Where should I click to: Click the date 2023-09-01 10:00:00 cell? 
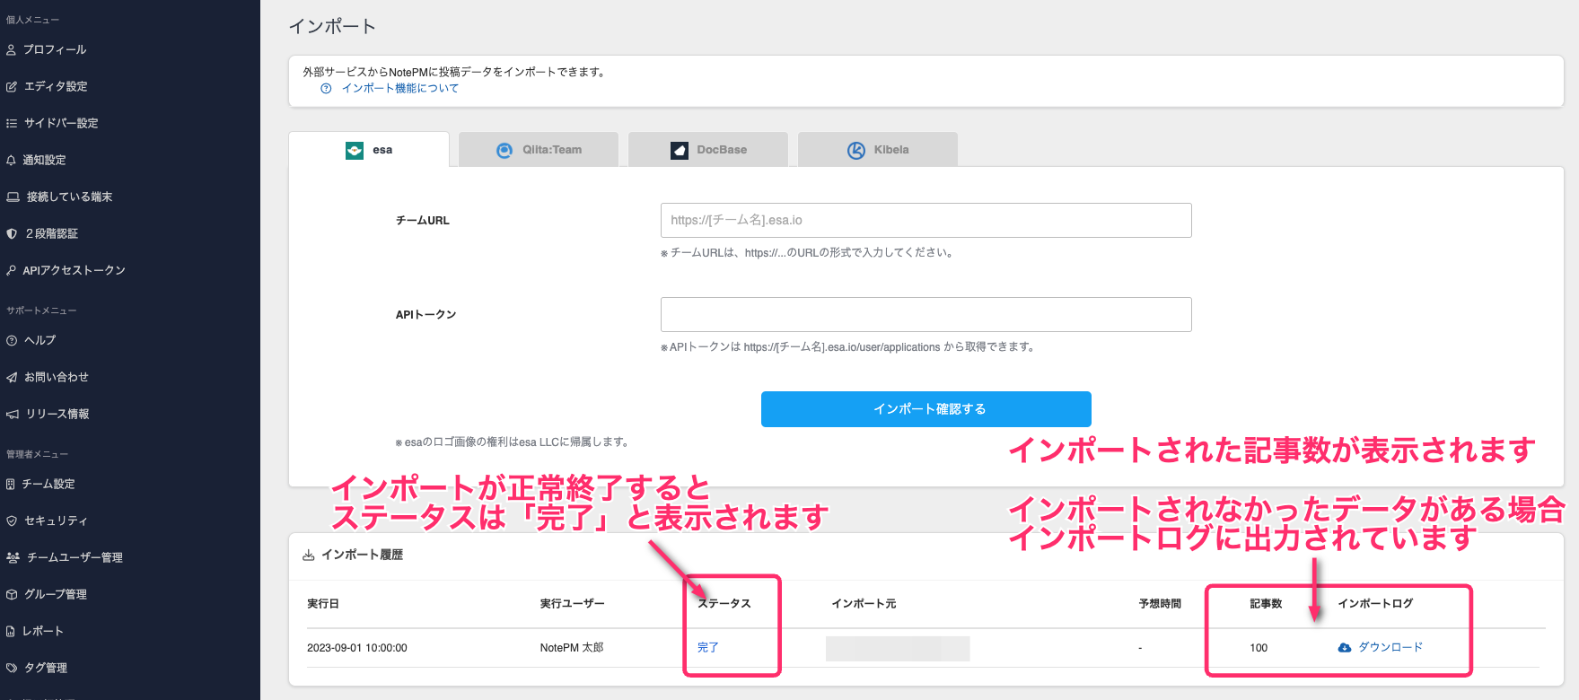pos(357,648)
